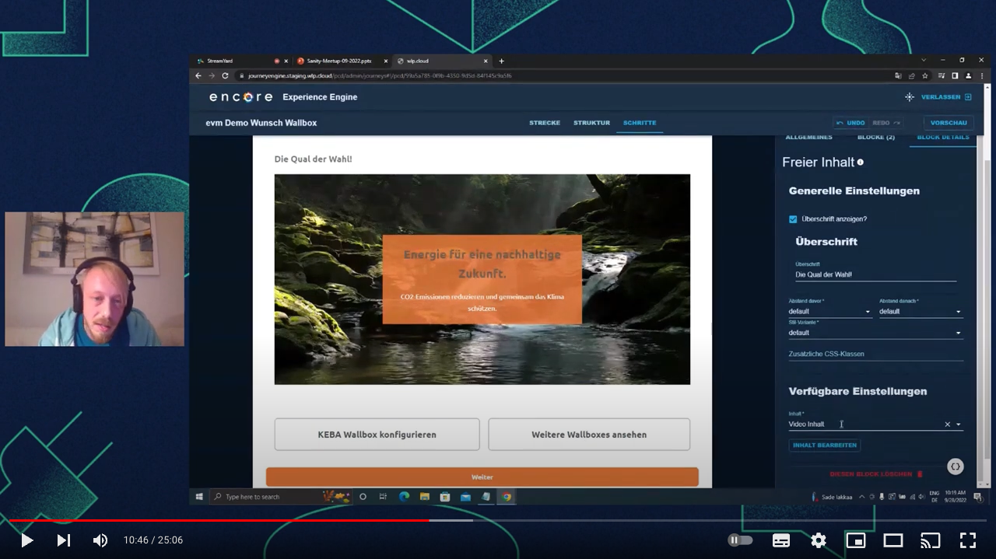The height and width of the screenshot is (559, 996).
Task: Click the speaker's webcam thumbnail
Action: (x=95, y=279)
